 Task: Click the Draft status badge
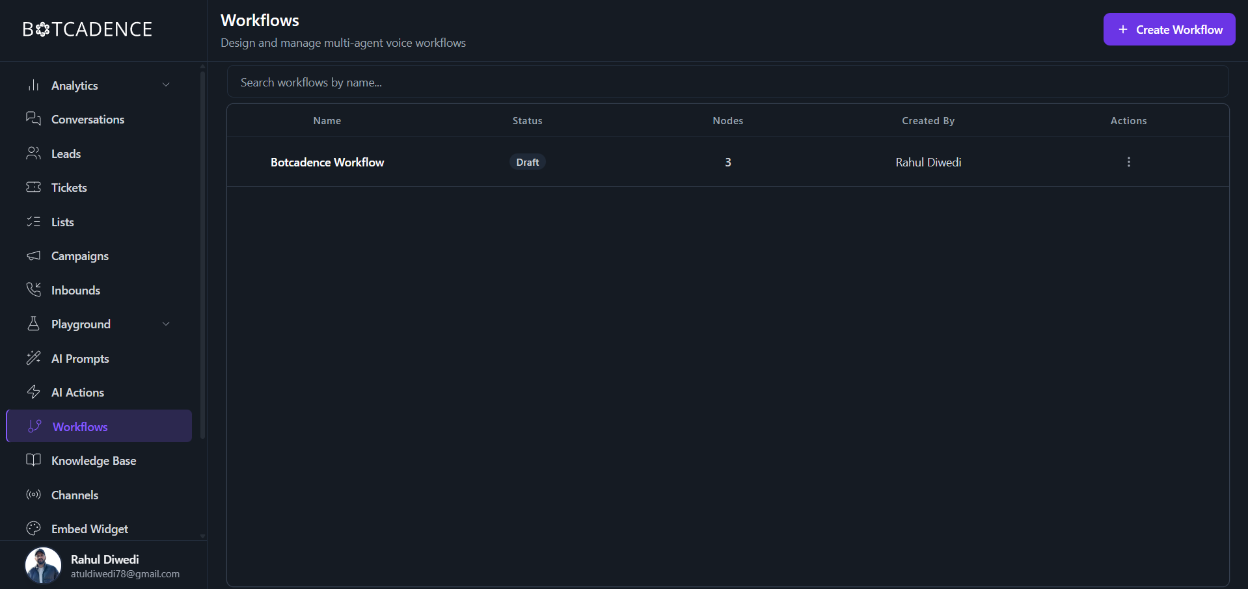(527, 162)
